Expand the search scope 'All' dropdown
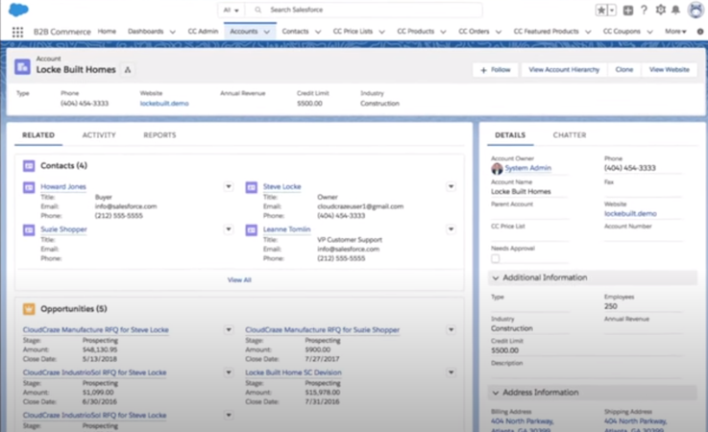Screen dimensions: 708x432 [232, 10]
